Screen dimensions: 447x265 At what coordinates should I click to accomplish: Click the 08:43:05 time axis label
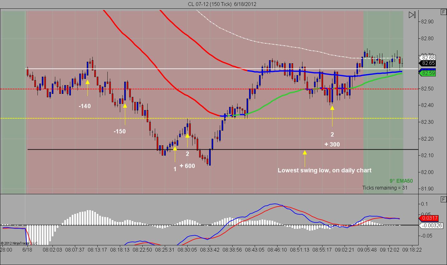[255, 250]
